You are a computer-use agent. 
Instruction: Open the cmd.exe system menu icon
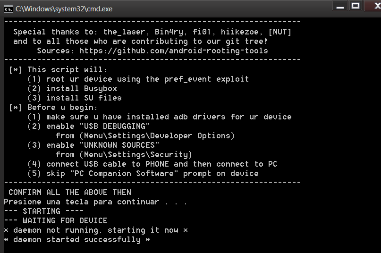click(8, 9)
